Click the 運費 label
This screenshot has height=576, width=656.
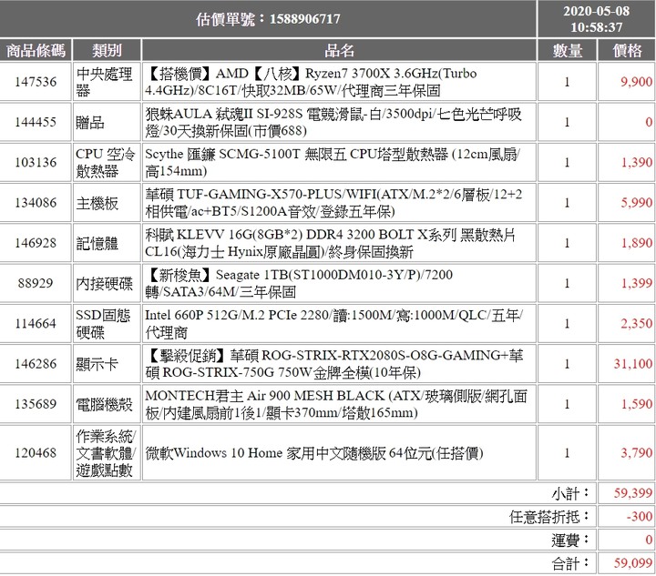tap(570, 541)
